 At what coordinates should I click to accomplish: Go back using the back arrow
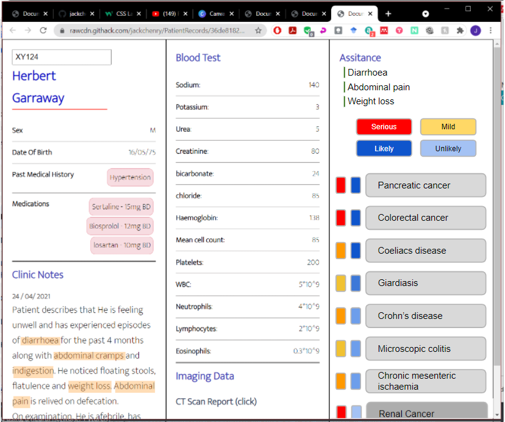tap(12, 30)
